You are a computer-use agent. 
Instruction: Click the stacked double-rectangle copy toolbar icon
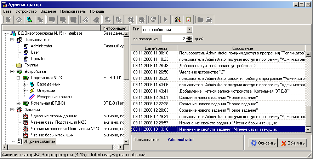point(73,19)
